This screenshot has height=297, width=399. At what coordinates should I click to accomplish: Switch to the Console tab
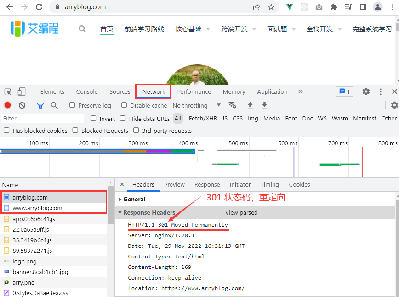(x=87, y=91)
